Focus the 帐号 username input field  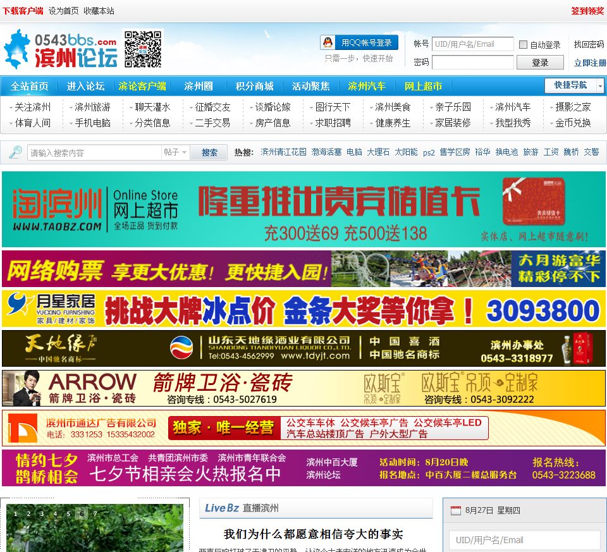(x=473, y=44)
